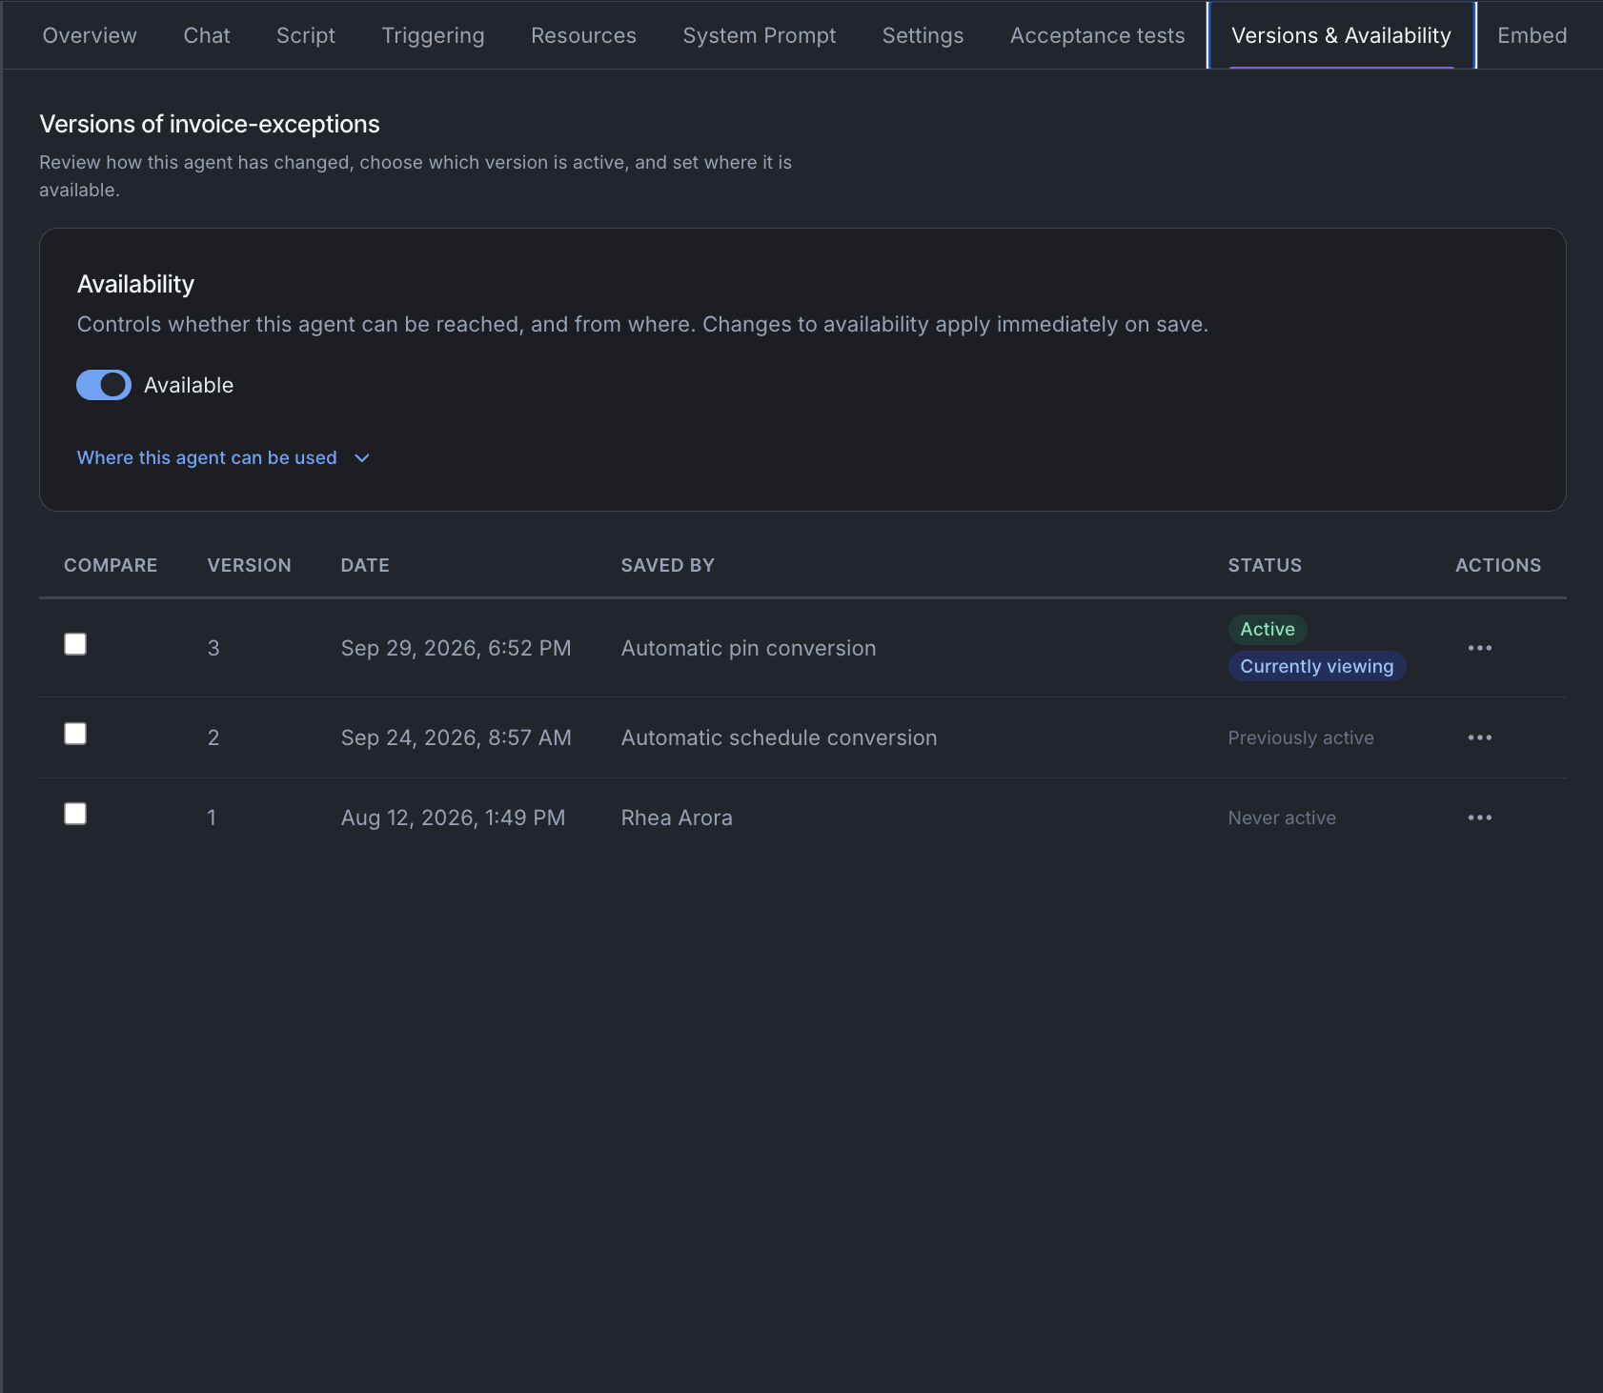Click the green Active status badge

(1267, 629)
